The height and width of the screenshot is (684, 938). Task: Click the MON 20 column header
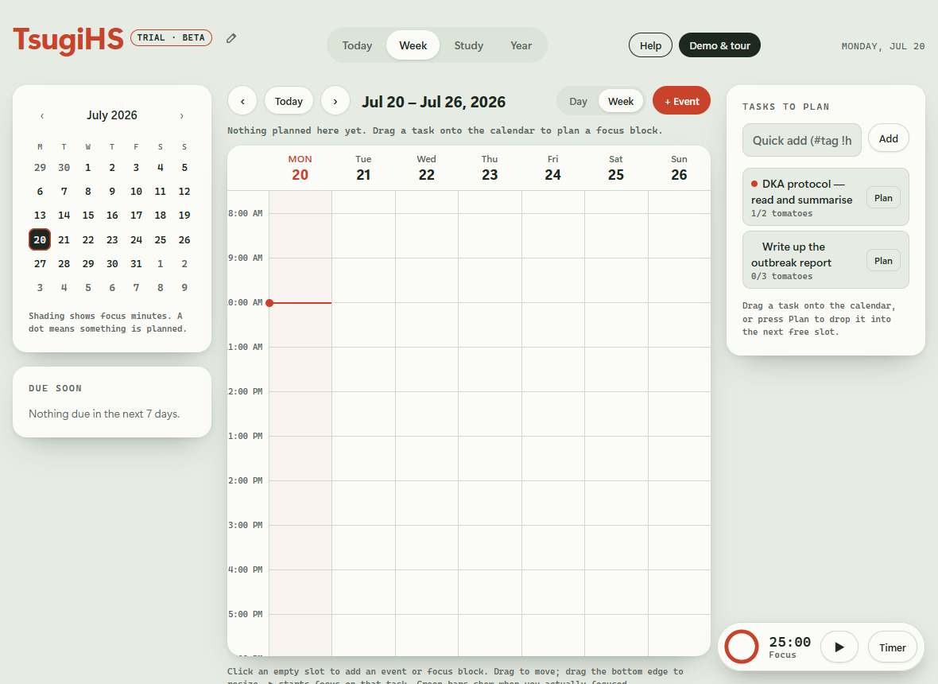(300, 168)
